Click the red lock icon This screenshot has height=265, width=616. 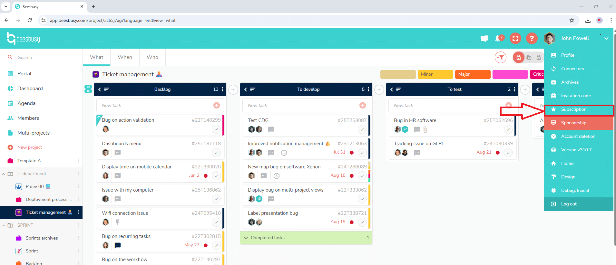click(518, 58)
